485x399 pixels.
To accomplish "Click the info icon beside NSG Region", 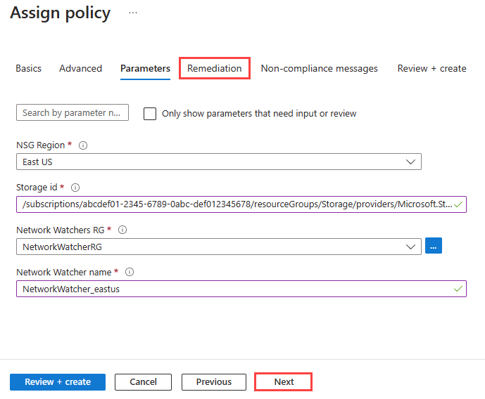I will click(83, 145).
